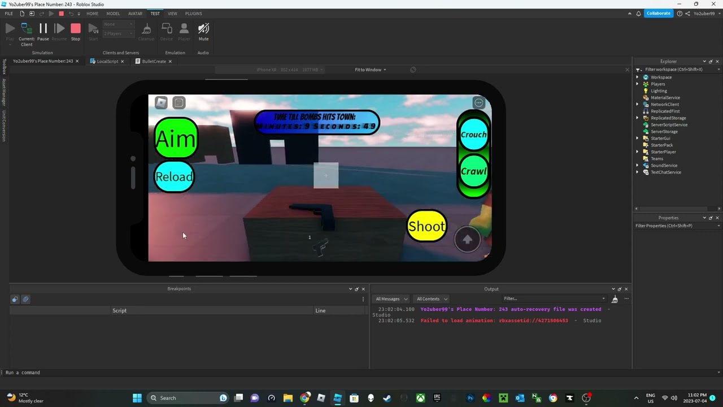Image resolution: width=723 pixels, height=407 pixels.
Task: Open the help question mark icon
Action: point(680,14)
